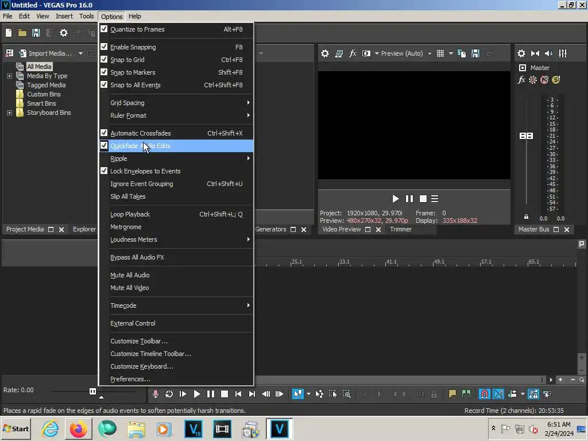Open Master Bus audio properties gear

click(521, 53)
